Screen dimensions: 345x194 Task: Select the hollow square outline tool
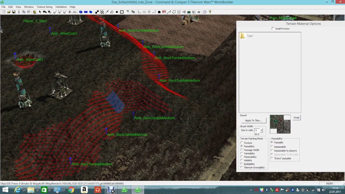coord(122,12)
